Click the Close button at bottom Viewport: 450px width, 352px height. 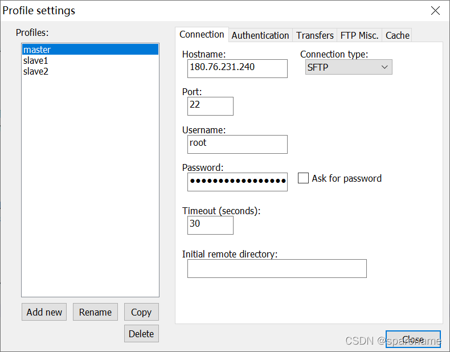point(413,339)
